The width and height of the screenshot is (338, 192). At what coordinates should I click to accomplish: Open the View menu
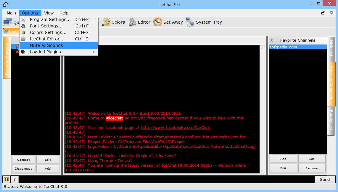pyautogui.click(x=49, y=13)
